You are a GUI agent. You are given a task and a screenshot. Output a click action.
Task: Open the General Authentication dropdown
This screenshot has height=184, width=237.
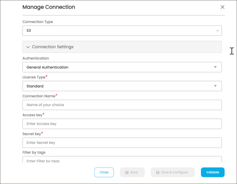click(x=122, y=67)
